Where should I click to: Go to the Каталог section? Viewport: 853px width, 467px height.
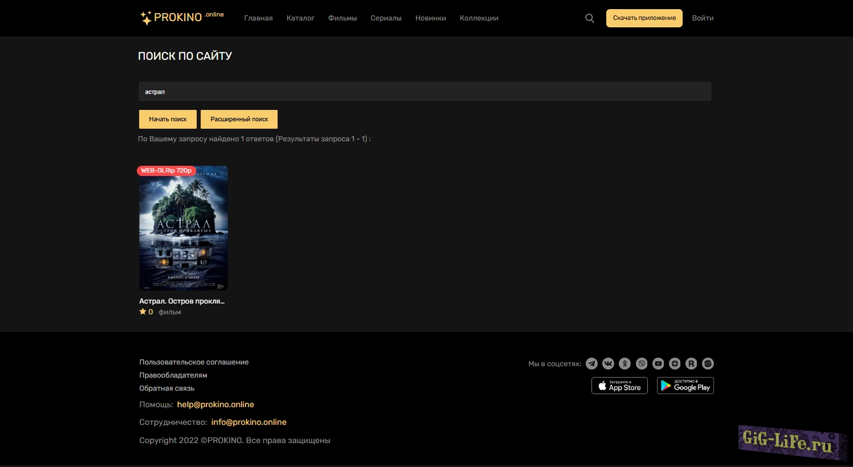point(300,18)
